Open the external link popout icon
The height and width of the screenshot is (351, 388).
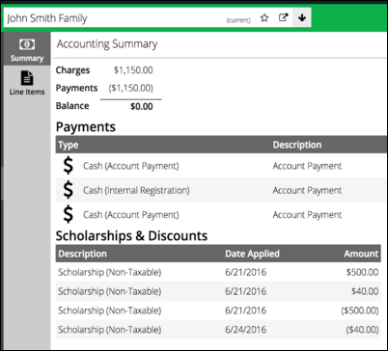tap(283, 17)
